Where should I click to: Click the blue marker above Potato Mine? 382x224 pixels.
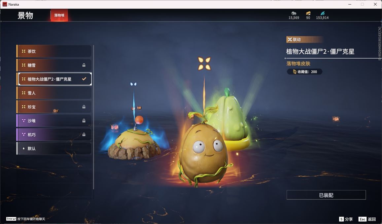(133, 84)
